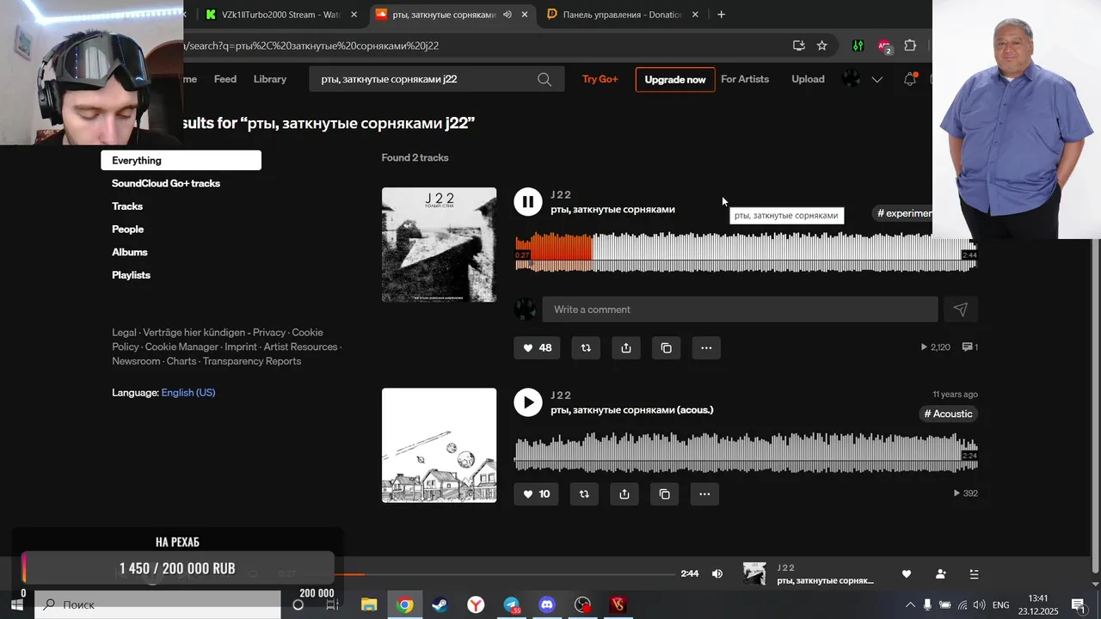1101x619 pixels.
Task: Open the Upload page
Action: coord(808,79)
